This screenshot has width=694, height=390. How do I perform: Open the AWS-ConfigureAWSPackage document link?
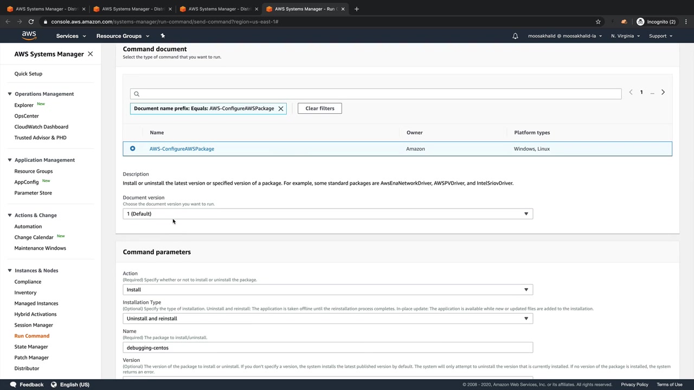point(182,149)
